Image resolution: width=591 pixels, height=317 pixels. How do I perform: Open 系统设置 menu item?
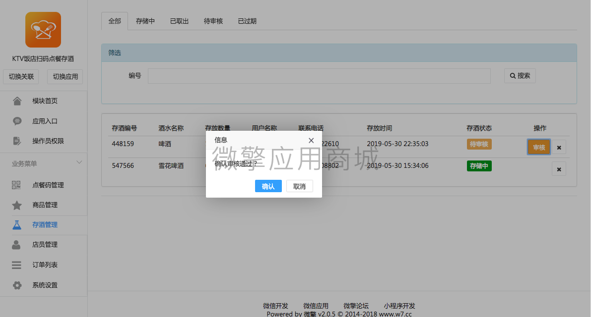(x=44, y=285)
